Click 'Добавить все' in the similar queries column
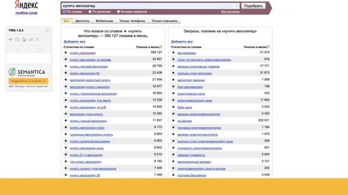 pos(182,42)
